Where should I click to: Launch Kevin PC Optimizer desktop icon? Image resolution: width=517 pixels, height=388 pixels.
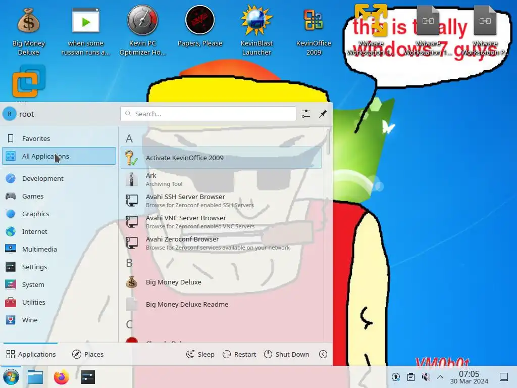tap(142, 31)
